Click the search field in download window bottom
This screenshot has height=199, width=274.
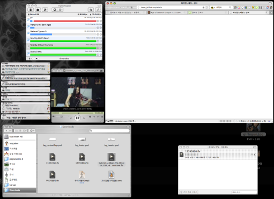(243, 192)
